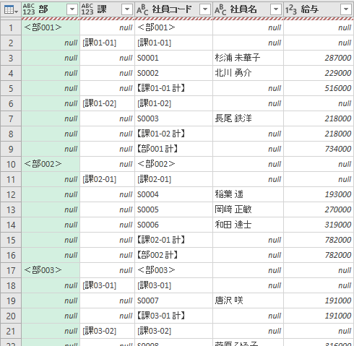This screenshot has height=346, width=354.
Task: Open the 給与 column filter dropdown
Action: (x=346, y=9)
